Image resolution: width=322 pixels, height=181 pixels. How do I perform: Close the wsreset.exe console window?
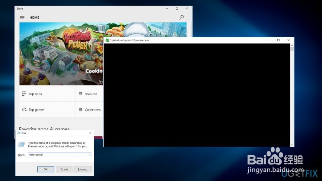[x=288, y=40]
